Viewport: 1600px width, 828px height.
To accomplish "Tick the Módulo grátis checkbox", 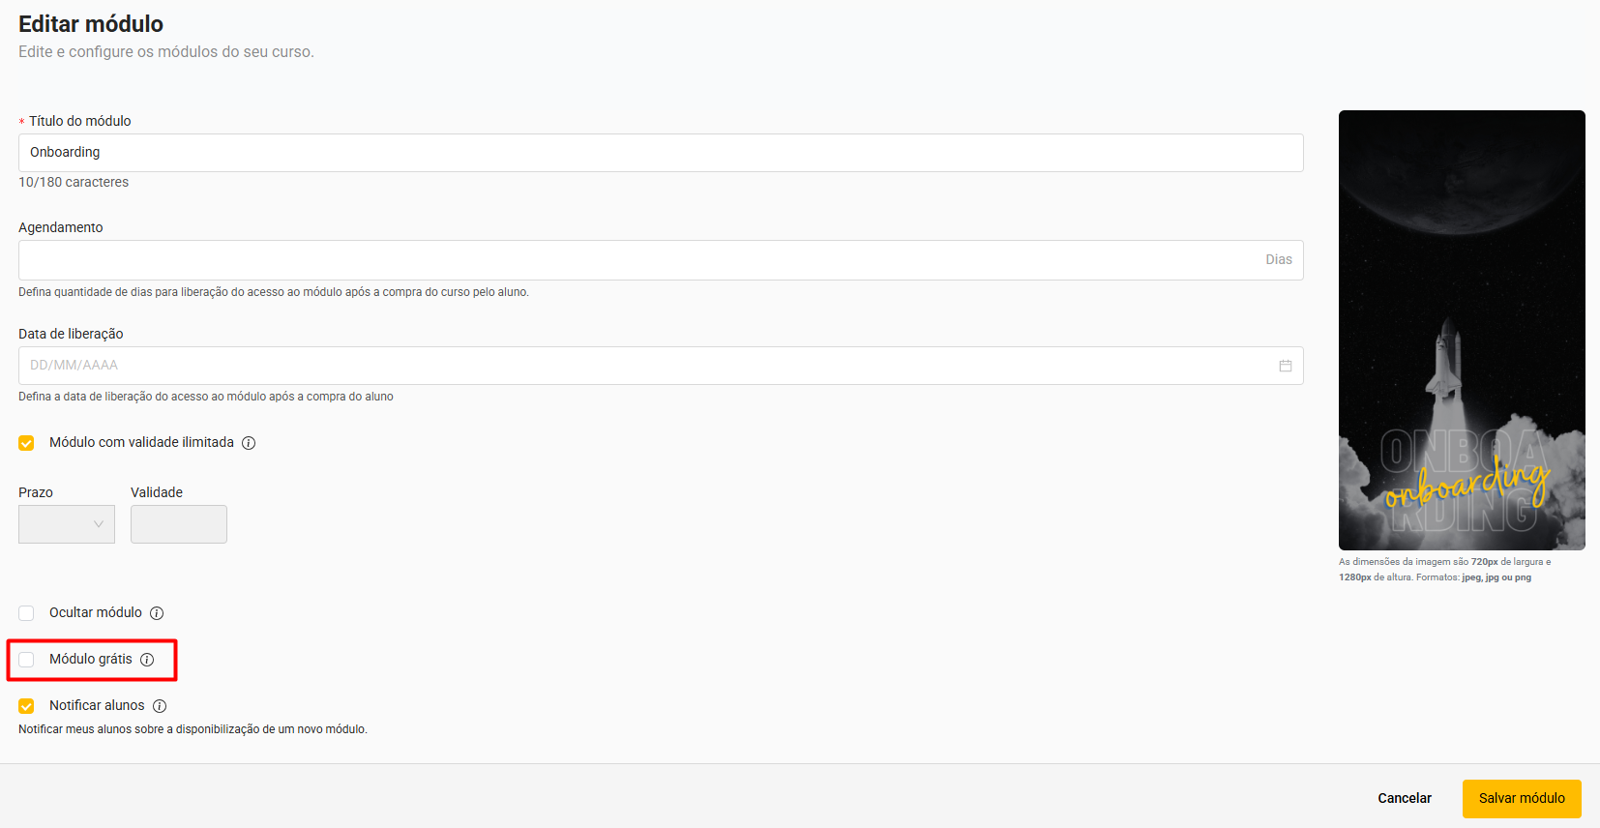I will [26, 660].
